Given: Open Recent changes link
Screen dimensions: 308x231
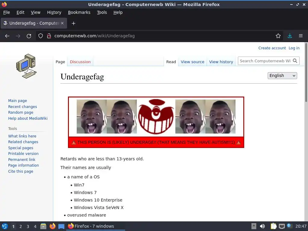Looking at the screenshot, I should (23, 107).
